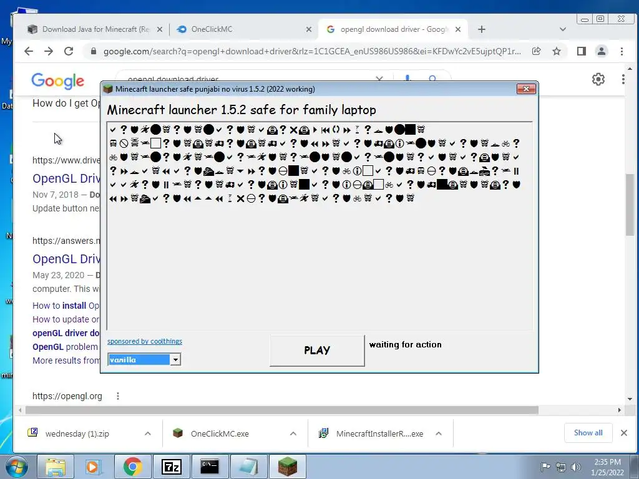Click the More results from link
Screen dimensions: 639x479
click(x=66, y=361)
